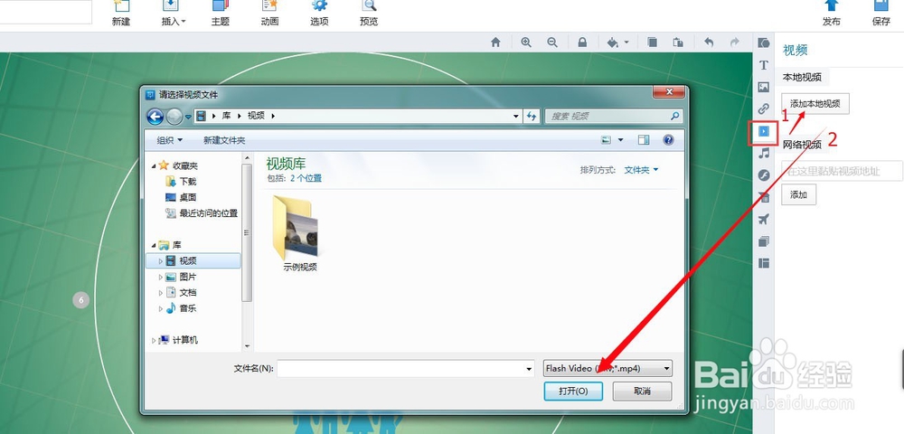Click 添加本地视频 button
The image size is (904, 434).
[x=815, y=104]
